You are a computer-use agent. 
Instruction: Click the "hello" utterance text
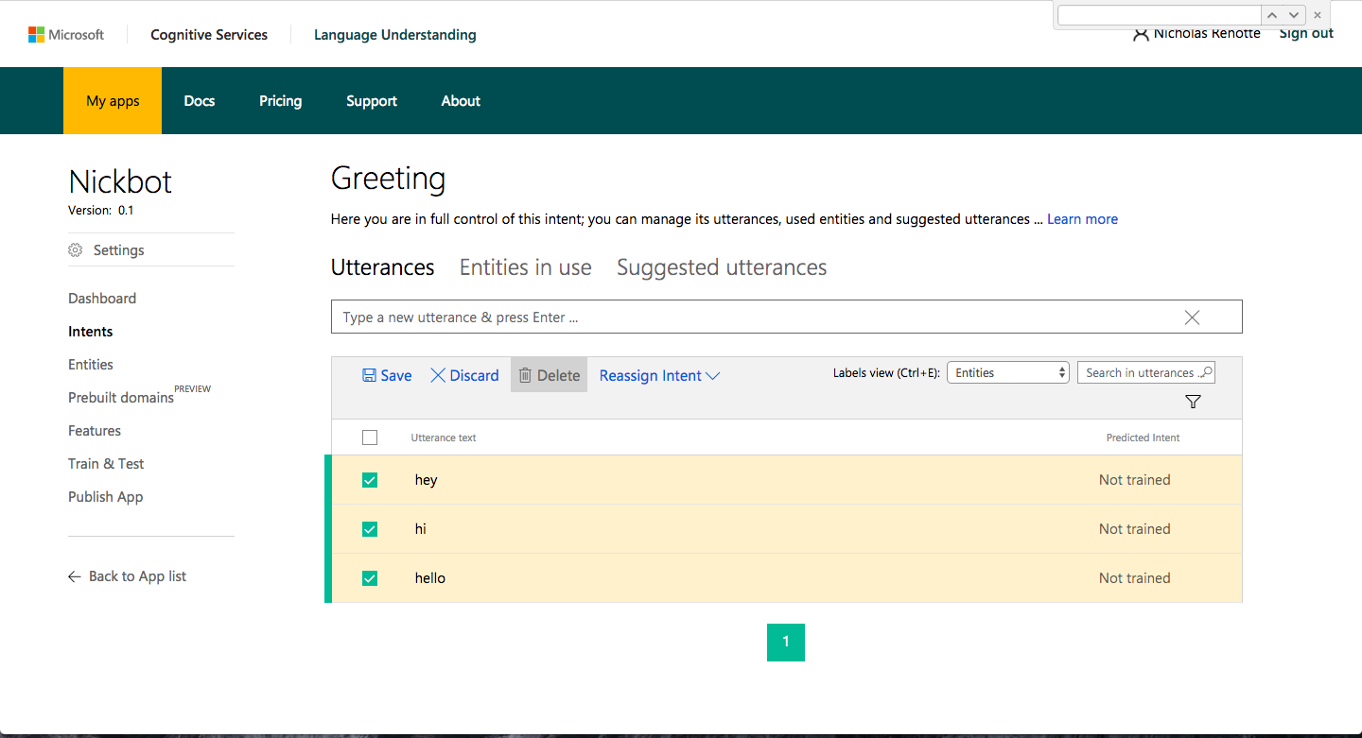coord(430,578)
